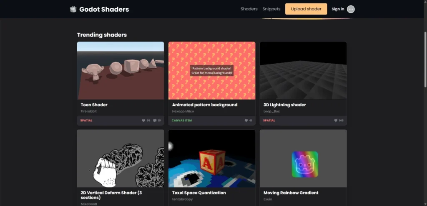Select the CANVAS ITEM tag
This screenshot has width=427, height=206.
pyautogui.click(x=182, y=120)
